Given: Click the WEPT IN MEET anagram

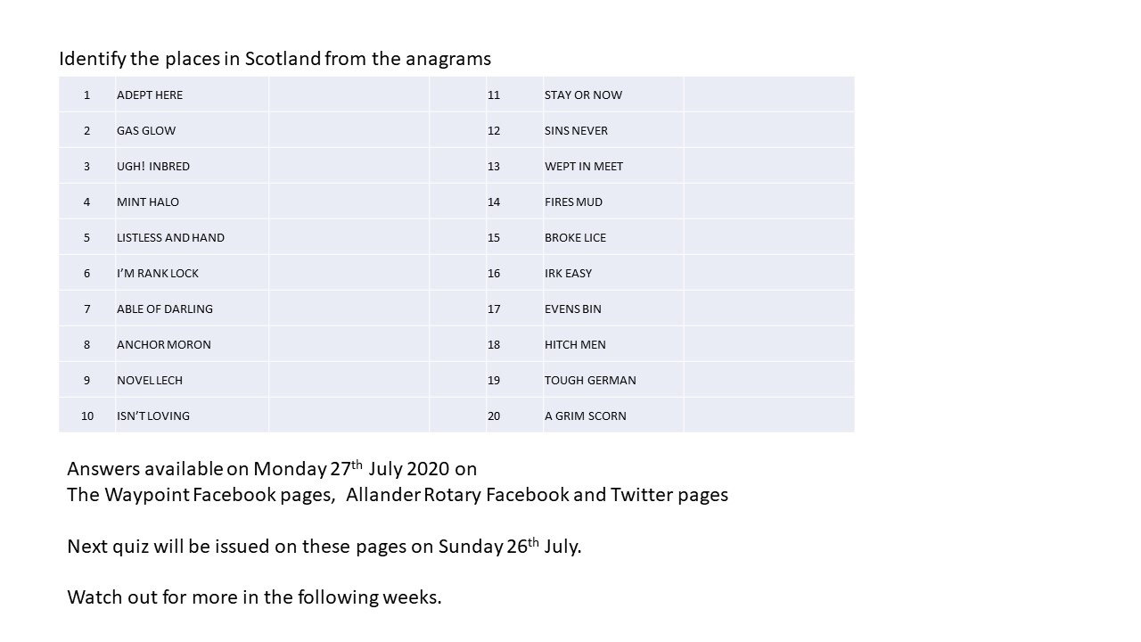Looking at the screenshot, I should (584, 166).
